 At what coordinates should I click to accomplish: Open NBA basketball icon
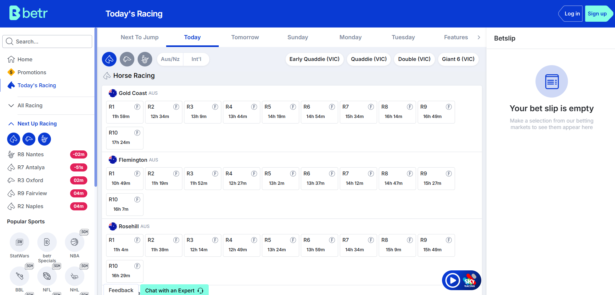pos(75,242)
